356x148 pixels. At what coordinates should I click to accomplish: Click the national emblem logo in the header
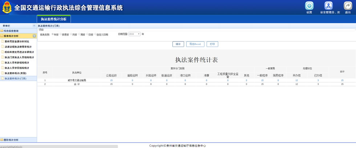(7, 7)
